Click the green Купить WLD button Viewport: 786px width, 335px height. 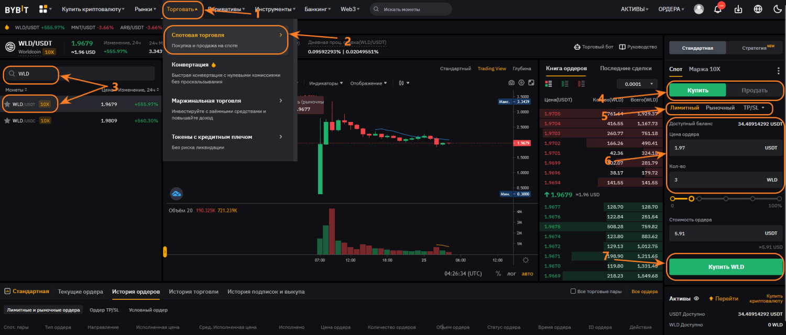coord(726,267)
